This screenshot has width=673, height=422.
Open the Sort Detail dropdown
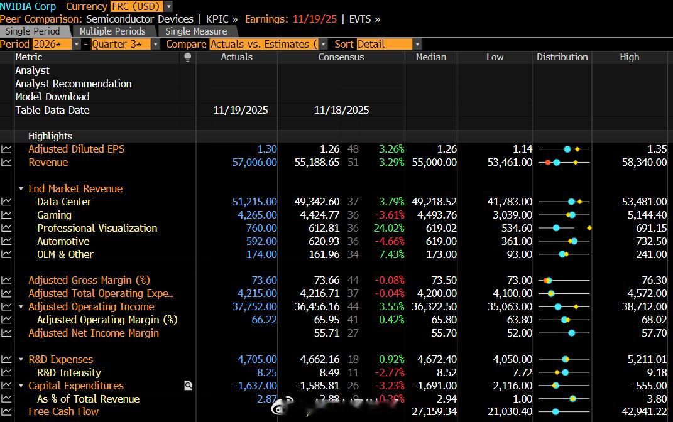click(x=417, y=44)
